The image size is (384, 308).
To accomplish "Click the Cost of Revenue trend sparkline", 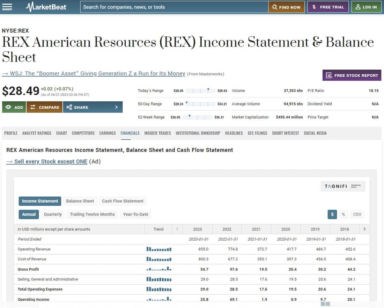I will coord(159,259).
